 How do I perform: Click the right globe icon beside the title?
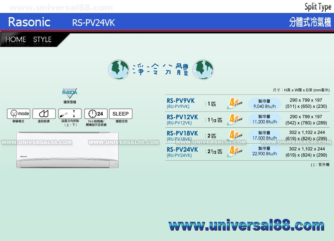[204, 68]
